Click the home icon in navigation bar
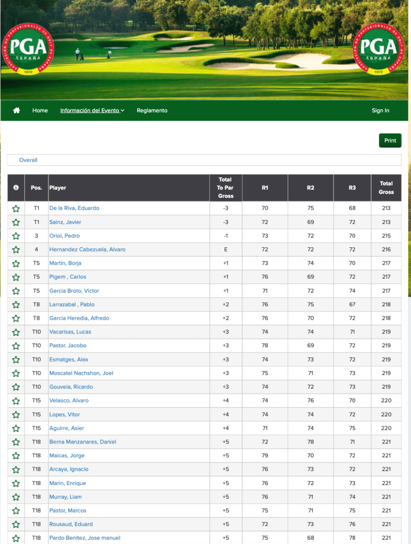The height and width of the screenshot is (544, 411). 16,111
